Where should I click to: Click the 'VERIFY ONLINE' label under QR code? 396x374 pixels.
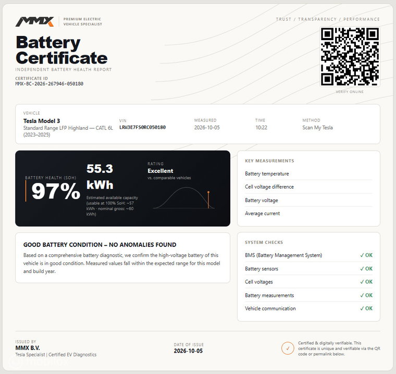350,92
